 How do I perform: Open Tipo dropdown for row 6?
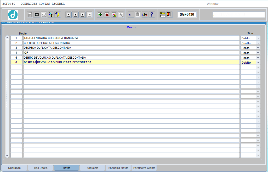click(x=258, y=63)
